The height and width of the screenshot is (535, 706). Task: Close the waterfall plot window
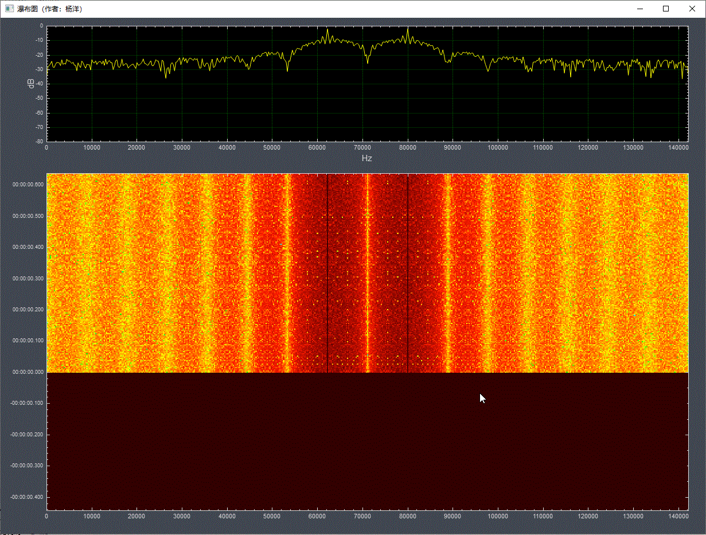tap(692, 9)
